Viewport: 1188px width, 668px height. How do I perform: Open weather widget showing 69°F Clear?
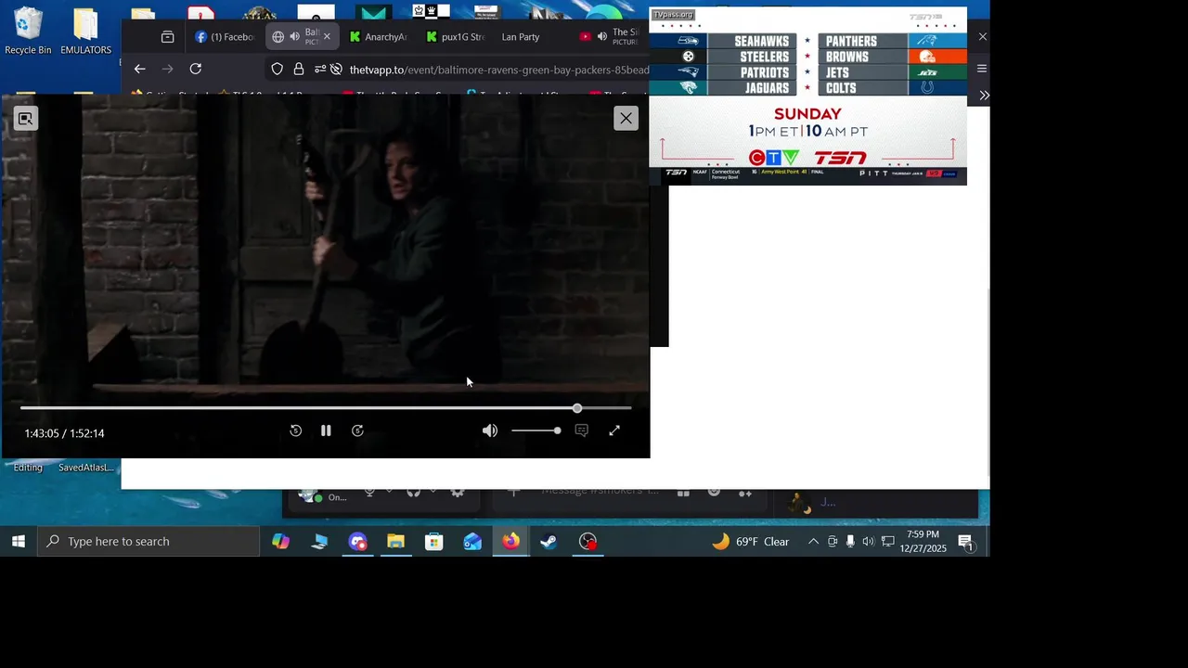tap(751, 542)
